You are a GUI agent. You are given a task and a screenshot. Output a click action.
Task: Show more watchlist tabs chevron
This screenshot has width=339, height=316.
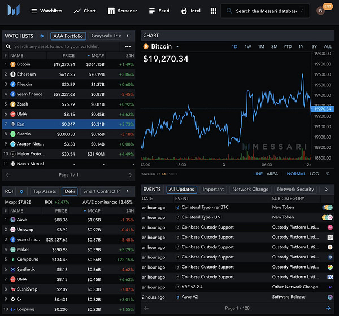tap(127, 36)
